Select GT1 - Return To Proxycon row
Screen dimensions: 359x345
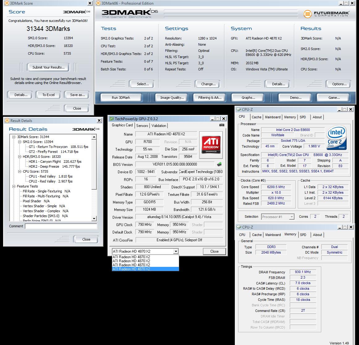point(58,147)
